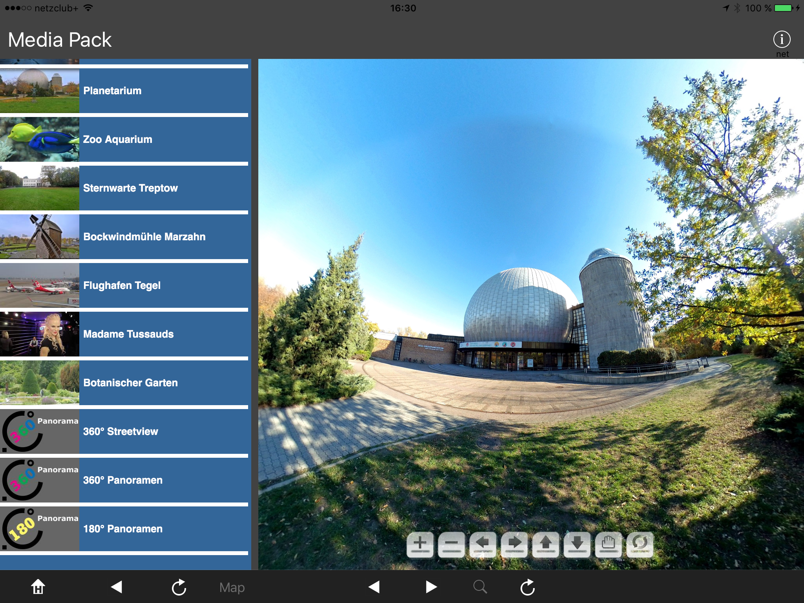Viewport: 804px width, 603px height.
Task: Tap the tropical fish thumbnail
Action: [39, 139]
